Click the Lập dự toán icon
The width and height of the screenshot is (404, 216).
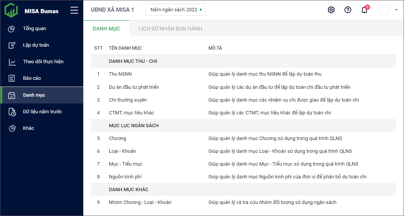point(12,45)
